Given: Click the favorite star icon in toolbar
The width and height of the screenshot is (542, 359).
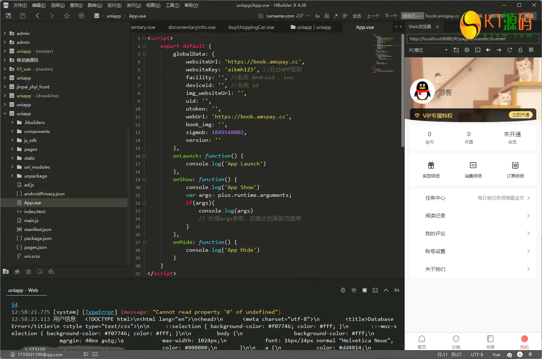Looking at the screenshot, I should (x=67, y=16).
